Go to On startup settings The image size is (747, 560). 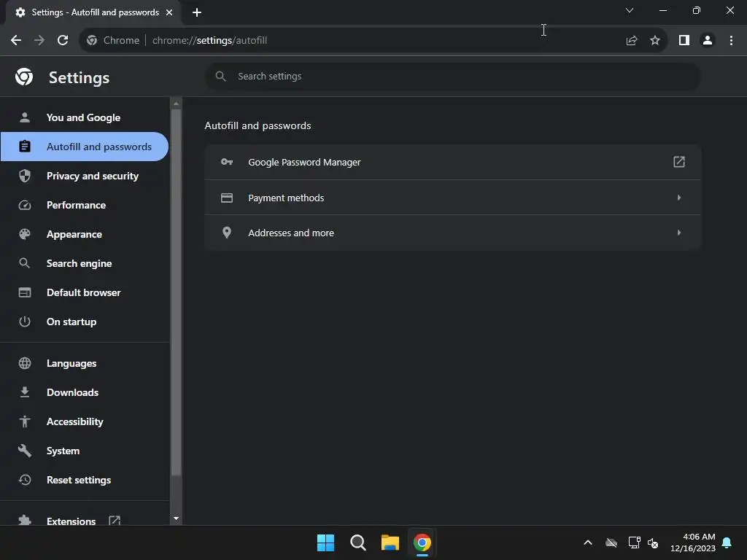[x=85, y=322]
